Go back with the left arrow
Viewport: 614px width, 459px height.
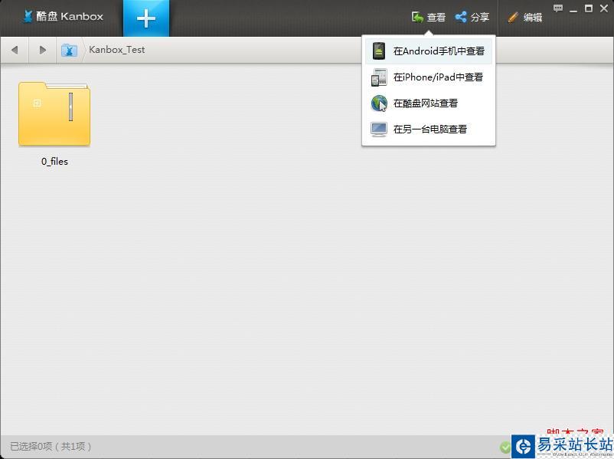[15, 50]
